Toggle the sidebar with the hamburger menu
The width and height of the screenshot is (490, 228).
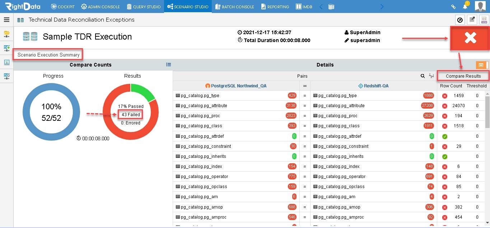(x=6, y=20)
